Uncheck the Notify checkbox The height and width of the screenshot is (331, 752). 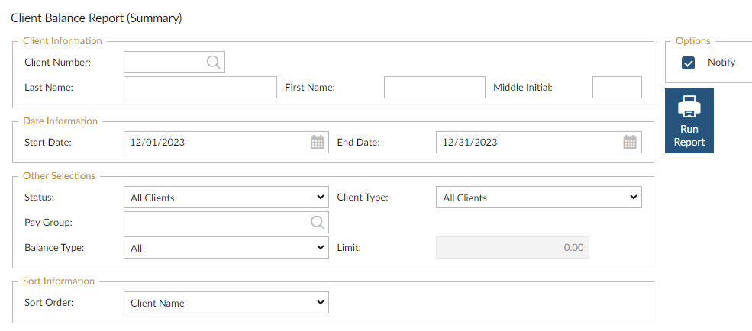tap(689, 63)
